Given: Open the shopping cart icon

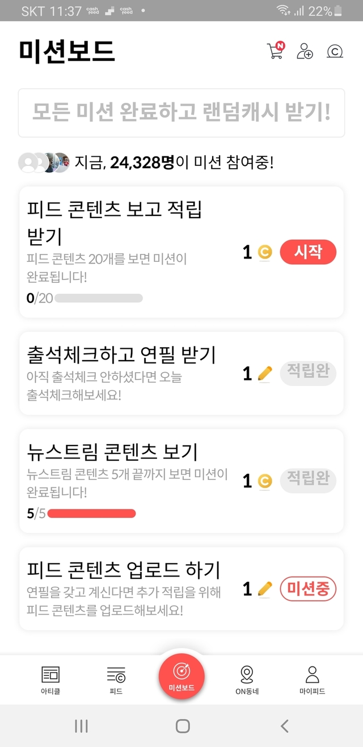Looking at the screenshot, I should click(275, 51).
